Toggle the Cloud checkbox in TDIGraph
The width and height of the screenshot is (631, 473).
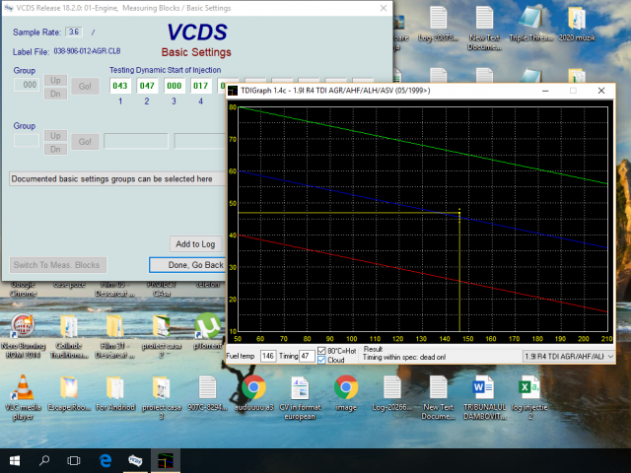tap(322, 361)
